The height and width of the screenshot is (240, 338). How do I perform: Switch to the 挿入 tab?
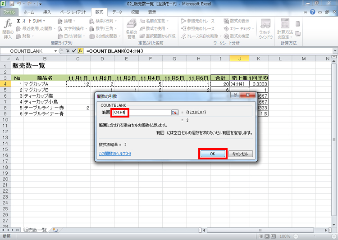click(x=47, y=12)
